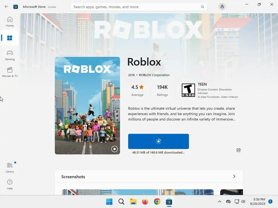278x208 pixels.
Task: Click the magnifier search icon
Action: click(x=202, y=7)
